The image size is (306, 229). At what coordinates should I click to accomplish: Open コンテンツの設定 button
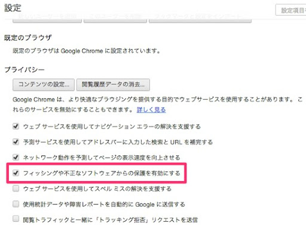pyautogui.click(x=44, y=84)
